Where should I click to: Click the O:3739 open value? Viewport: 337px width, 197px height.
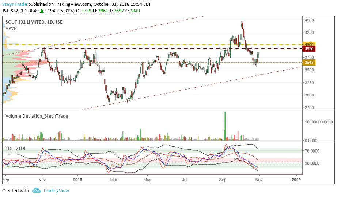[x=84, y=11]
